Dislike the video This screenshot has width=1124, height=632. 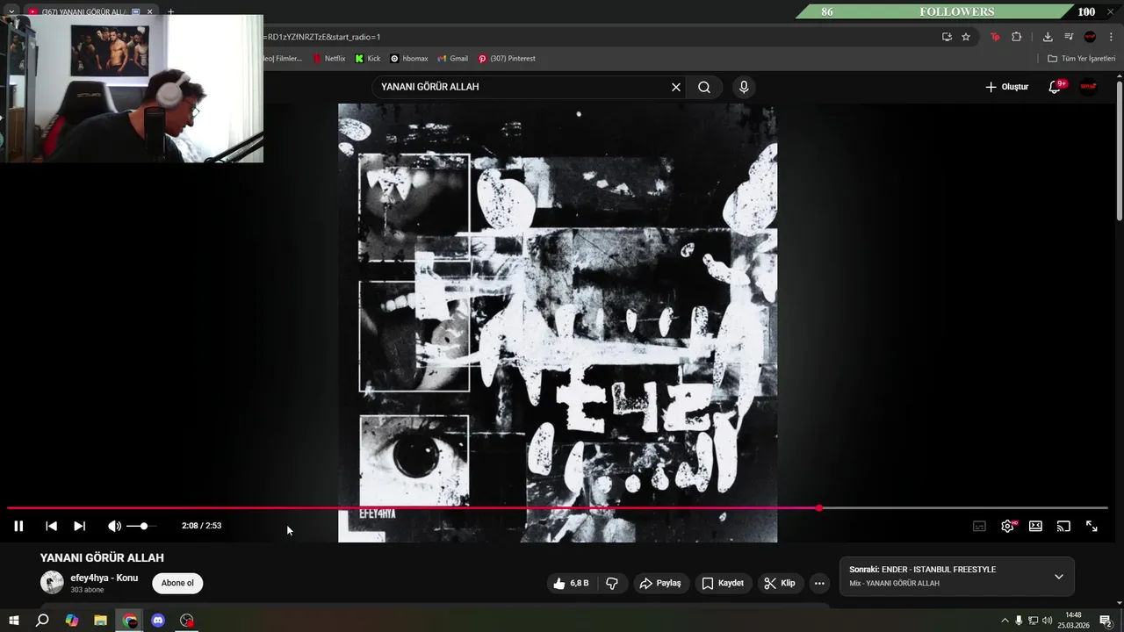(x=613, y=583)
